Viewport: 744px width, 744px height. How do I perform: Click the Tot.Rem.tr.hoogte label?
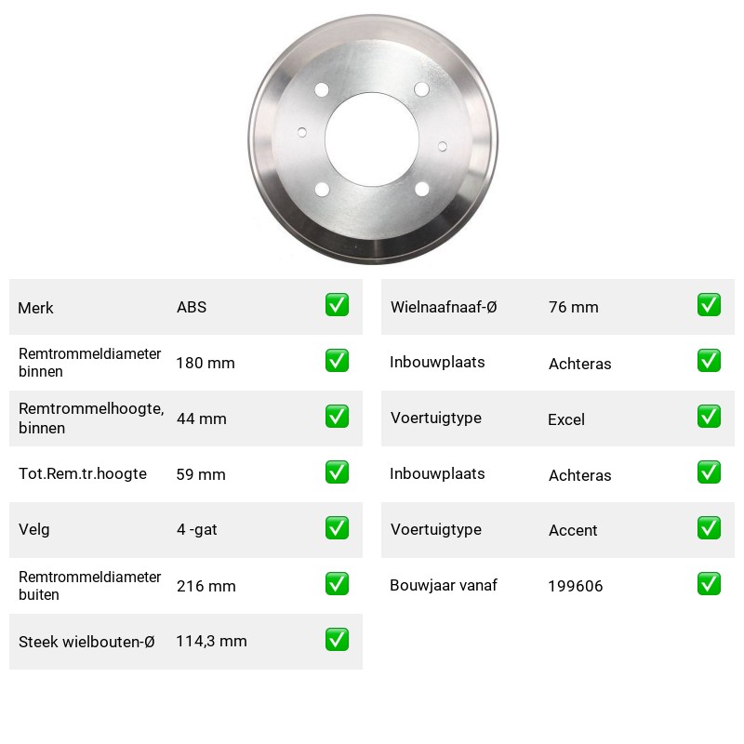point(83,473)
